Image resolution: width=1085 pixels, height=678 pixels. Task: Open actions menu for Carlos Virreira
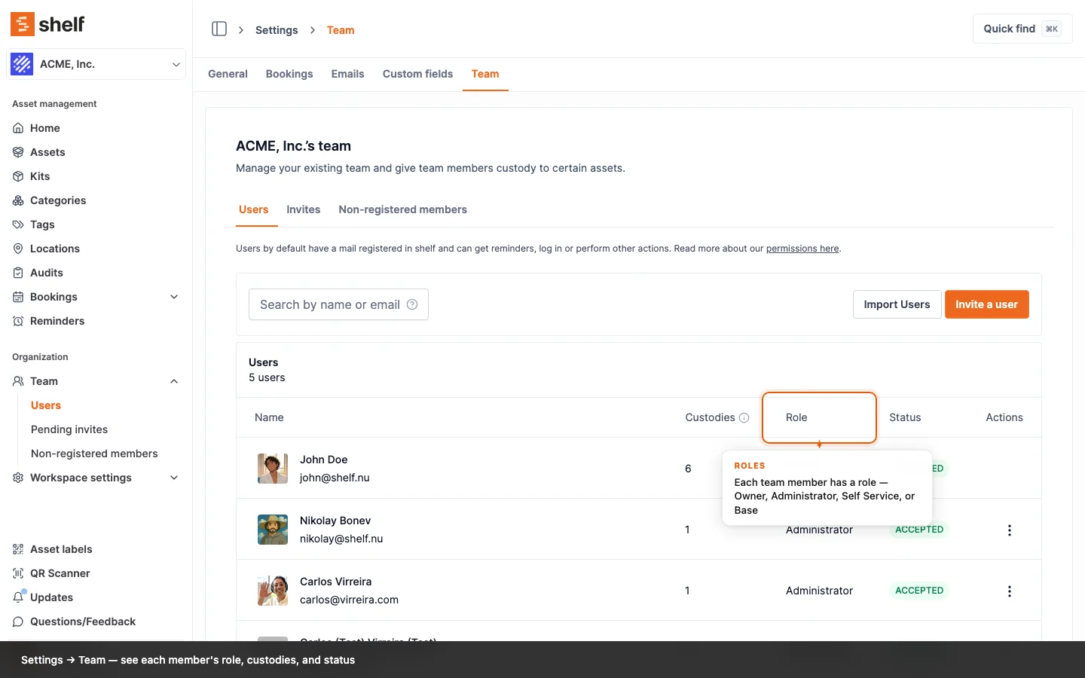coord(1009,591)
